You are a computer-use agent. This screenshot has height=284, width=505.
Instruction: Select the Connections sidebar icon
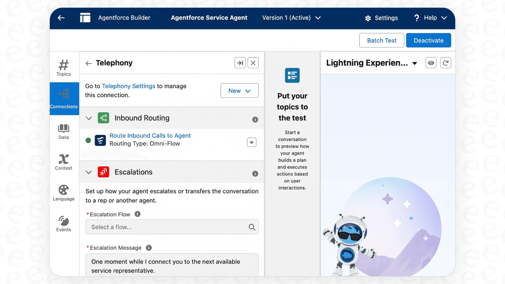[x=64, y=98]
